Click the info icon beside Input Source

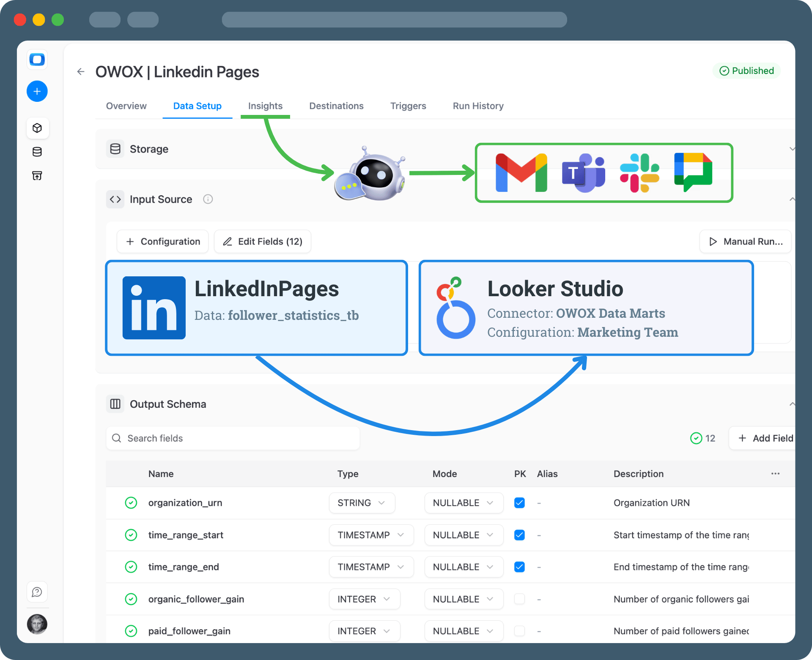(208, 199)
